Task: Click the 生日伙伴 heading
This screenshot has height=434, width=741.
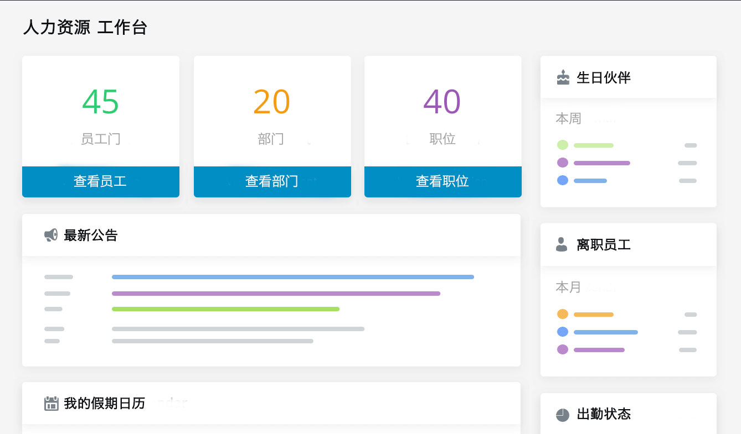Action: pos(604,77)
